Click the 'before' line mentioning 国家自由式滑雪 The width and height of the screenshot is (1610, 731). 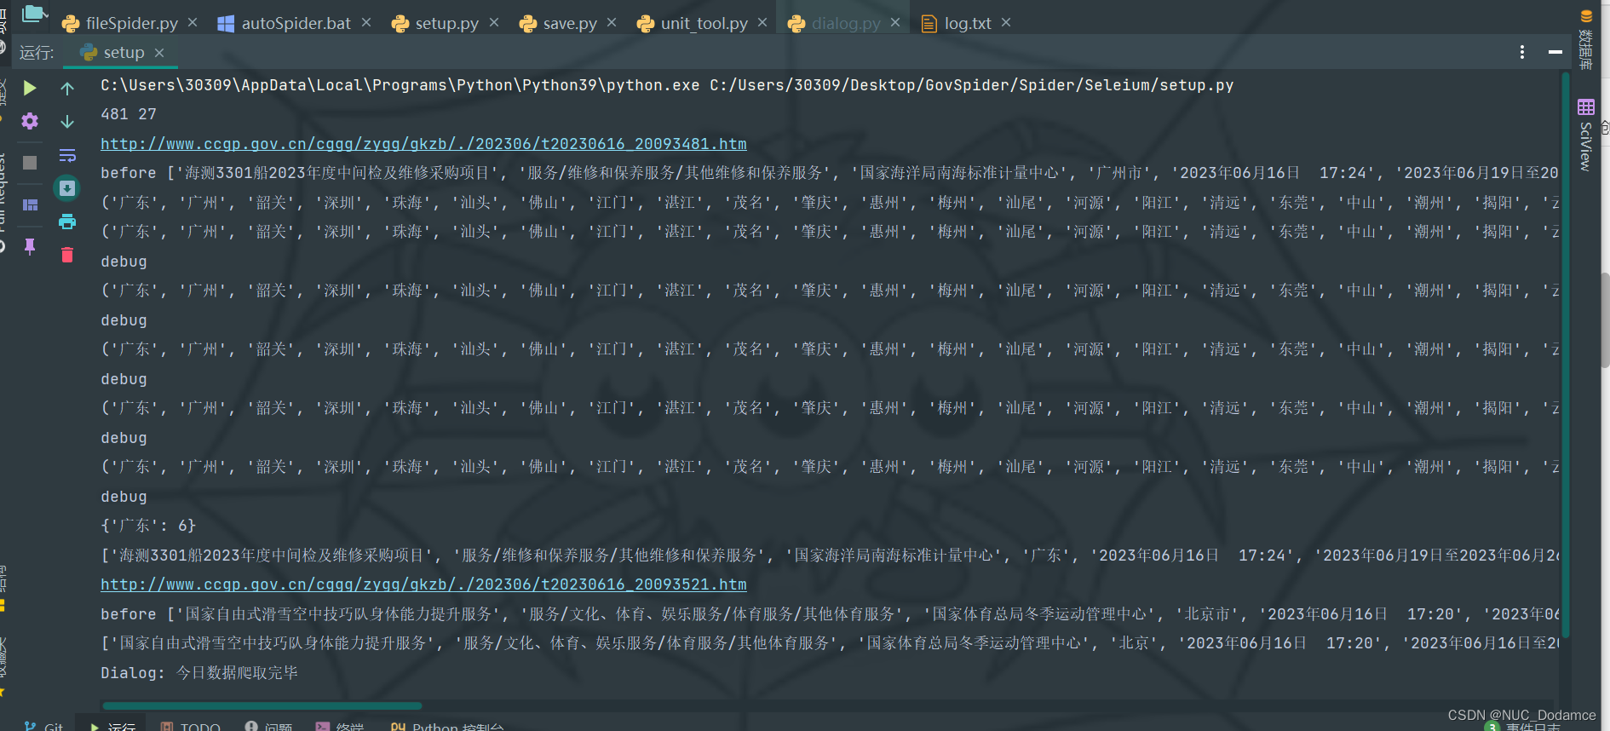[829, 614]
